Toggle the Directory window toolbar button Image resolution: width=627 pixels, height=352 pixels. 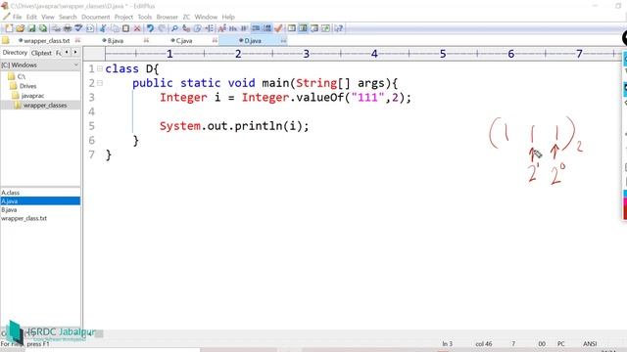pyautogui.click(x=303, y=28)
